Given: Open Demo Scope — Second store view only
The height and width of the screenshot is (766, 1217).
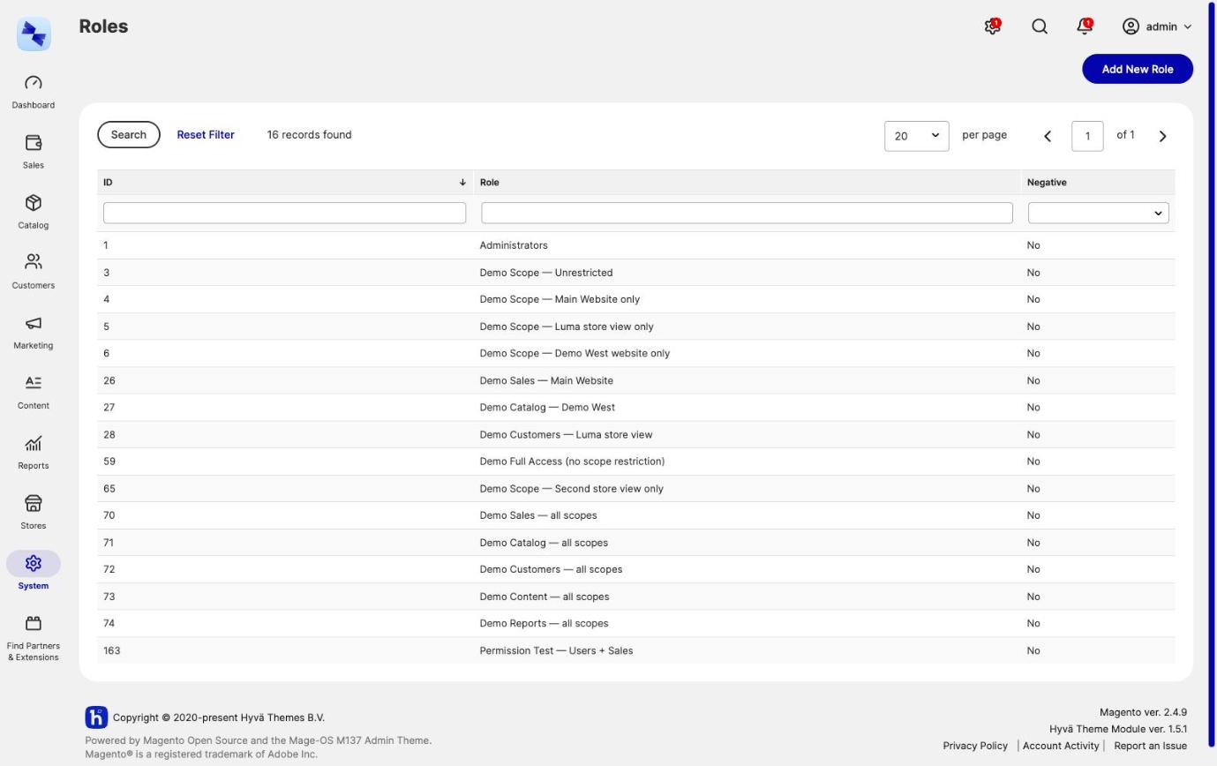Looking at the screenshot, I should click(x=635, y=489).
